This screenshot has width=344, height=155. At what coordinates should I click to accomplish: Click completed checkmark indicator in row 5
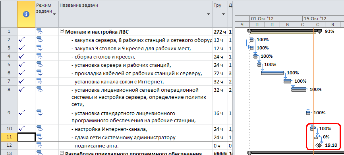(22, 64)
